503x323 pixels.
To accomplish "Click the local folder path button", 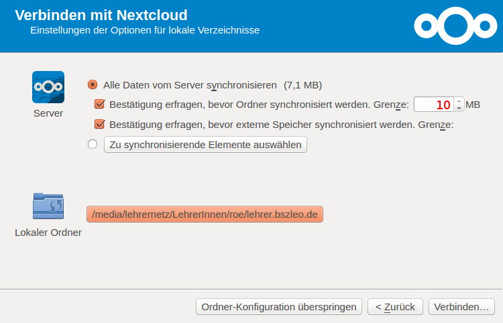I will (205, 214).
